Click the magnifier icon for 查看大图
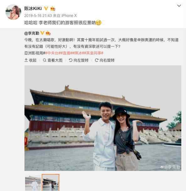 [x=45, y=60]
